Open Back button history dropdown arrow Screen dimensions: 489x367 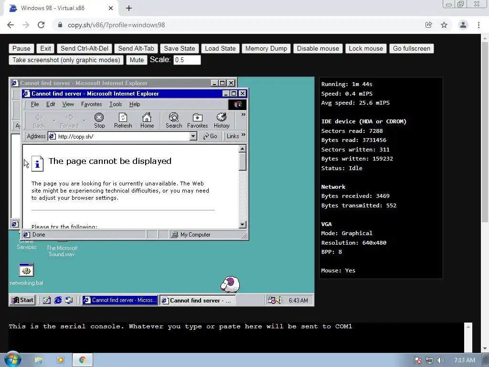(54, 120)
